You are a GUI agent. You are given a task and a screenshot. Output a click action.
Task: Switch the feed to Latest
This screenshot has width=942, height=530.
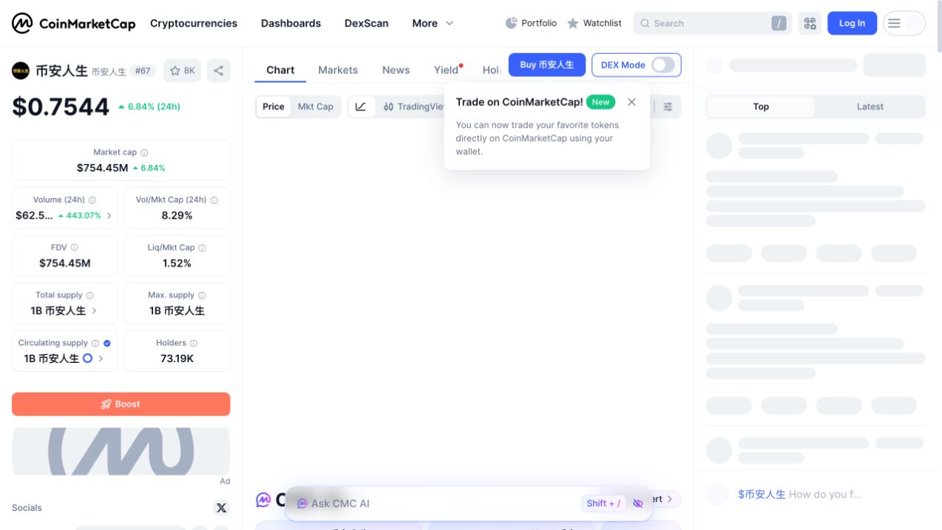click(870, 106)
